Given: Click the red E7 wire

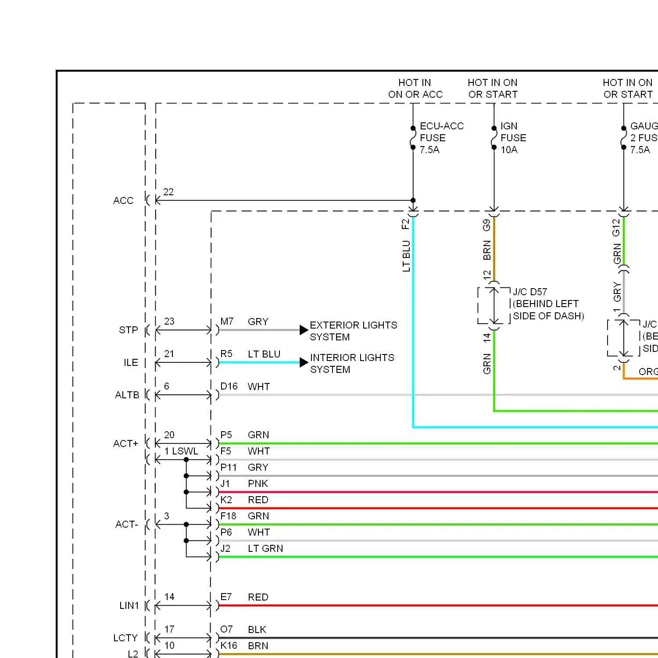Looking at the screenshot, I should point(438,605).
